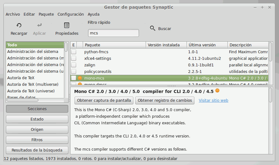Select the policycoreutils package row

pyautogui.click(x=169, y=71)
